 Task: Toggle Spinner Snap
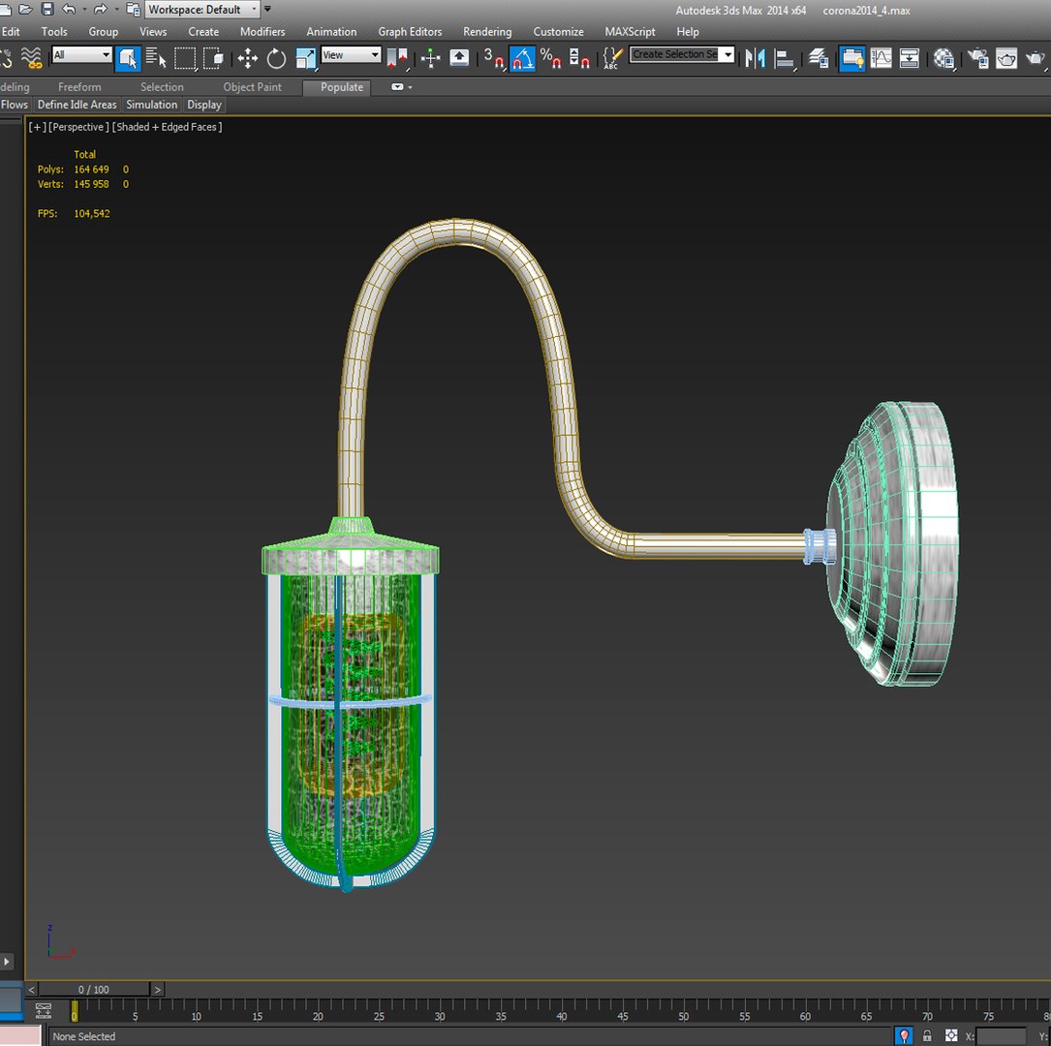click(579, 58)
